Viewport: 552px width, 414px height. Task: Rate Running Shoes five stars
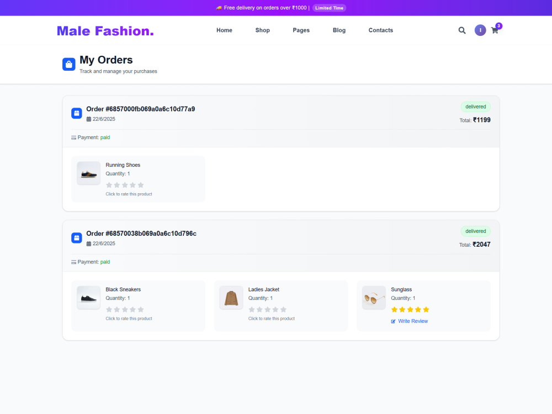tap(141, 185)
